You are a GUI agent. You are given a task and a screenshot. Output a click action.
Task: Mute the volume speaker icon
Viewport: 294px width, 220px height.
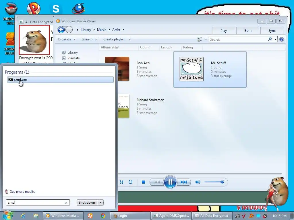tap(198, 182)
